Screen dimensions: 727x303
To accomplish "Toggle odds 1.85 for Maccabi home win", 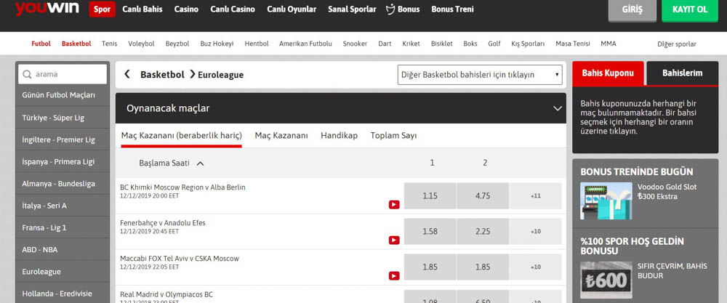I will (x=430, y=267).
